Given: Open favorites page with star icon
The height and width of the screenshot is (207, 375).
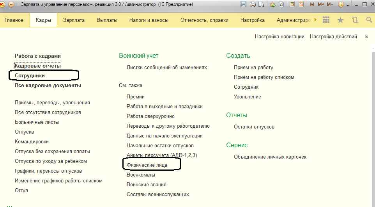Looking at the screenshot, I should click(281, 4).
